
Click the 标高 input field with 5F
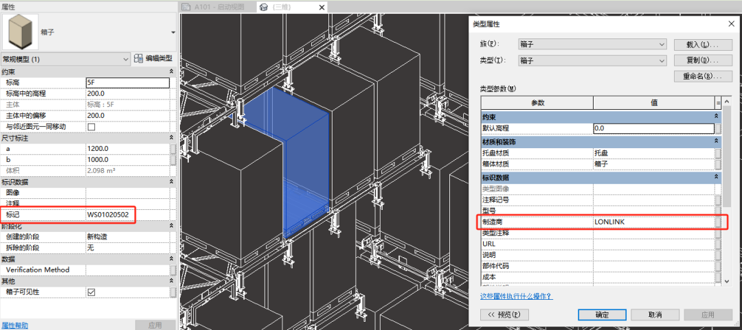click(127, 83)
